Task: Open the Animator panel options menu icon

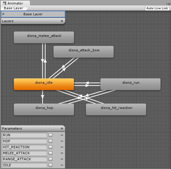Action: 168,4
